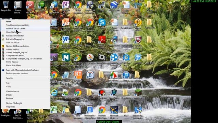This screenshot has width=218, height=123.
Task: Open the iTunes desktop shortcut
Action: click(126, 76)
